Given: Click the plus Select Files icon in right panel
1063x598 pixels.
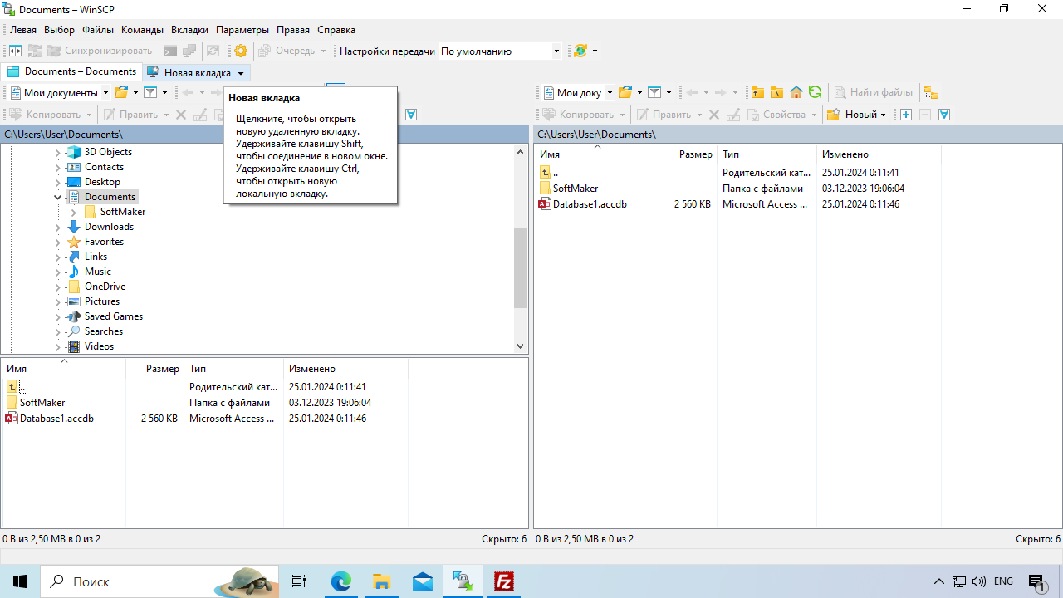Looking at the screenshot, I should [x=906, y=115].
